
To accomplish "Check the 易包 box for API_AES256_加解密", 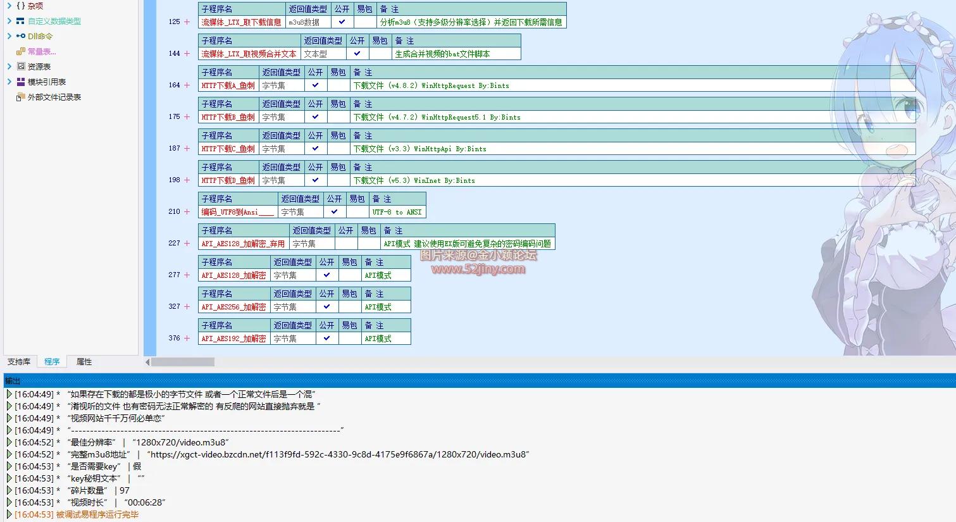I will coord(350,307).
